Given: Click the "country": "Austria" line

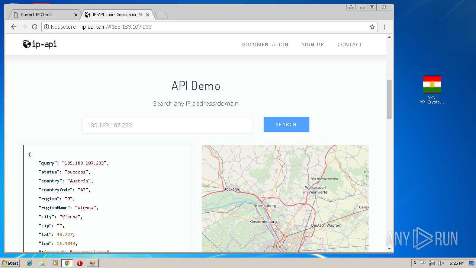Looking at the screenshot, I should 66,181.
